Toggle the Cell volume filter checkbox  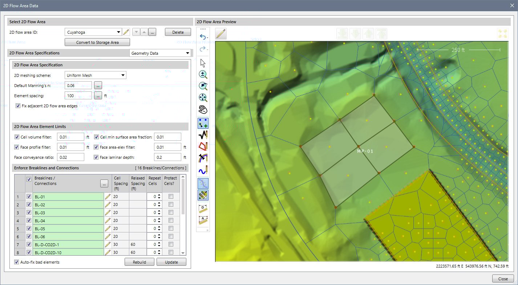pos(17,137)
